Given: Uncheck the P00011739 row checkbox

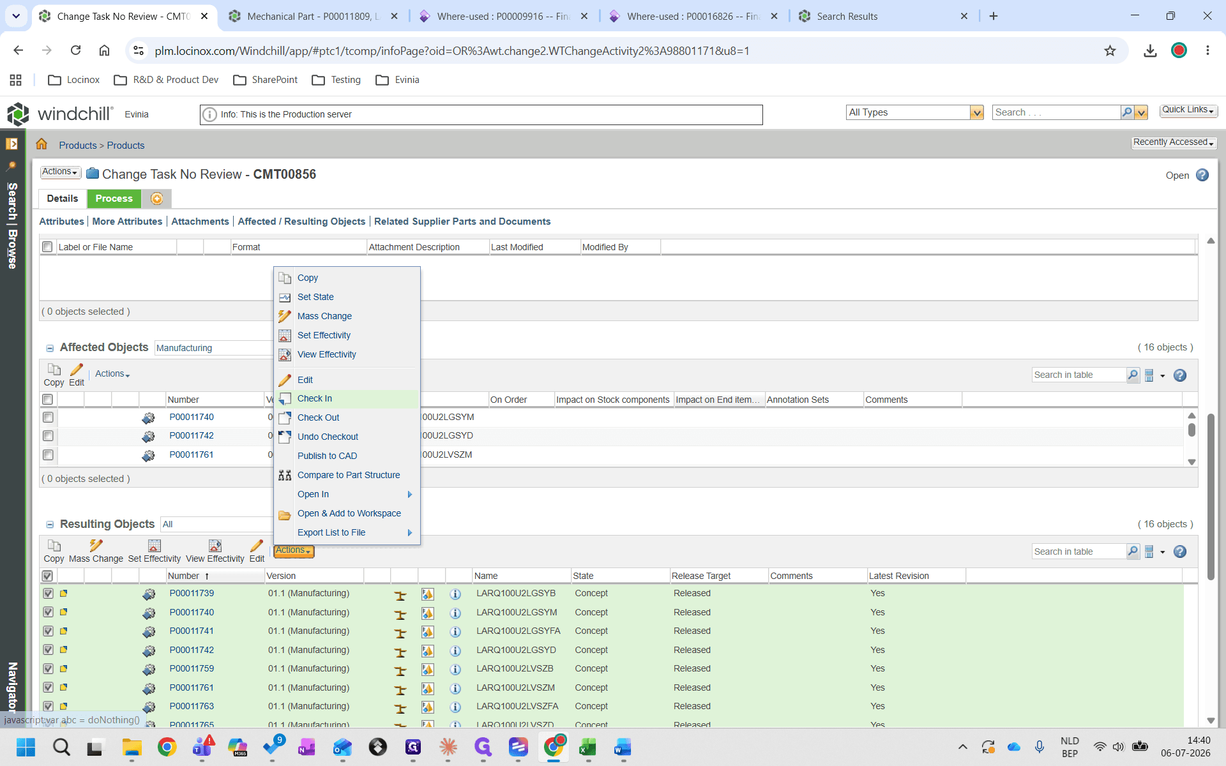Looking at the screenshot, I should (x=48, y=594).
